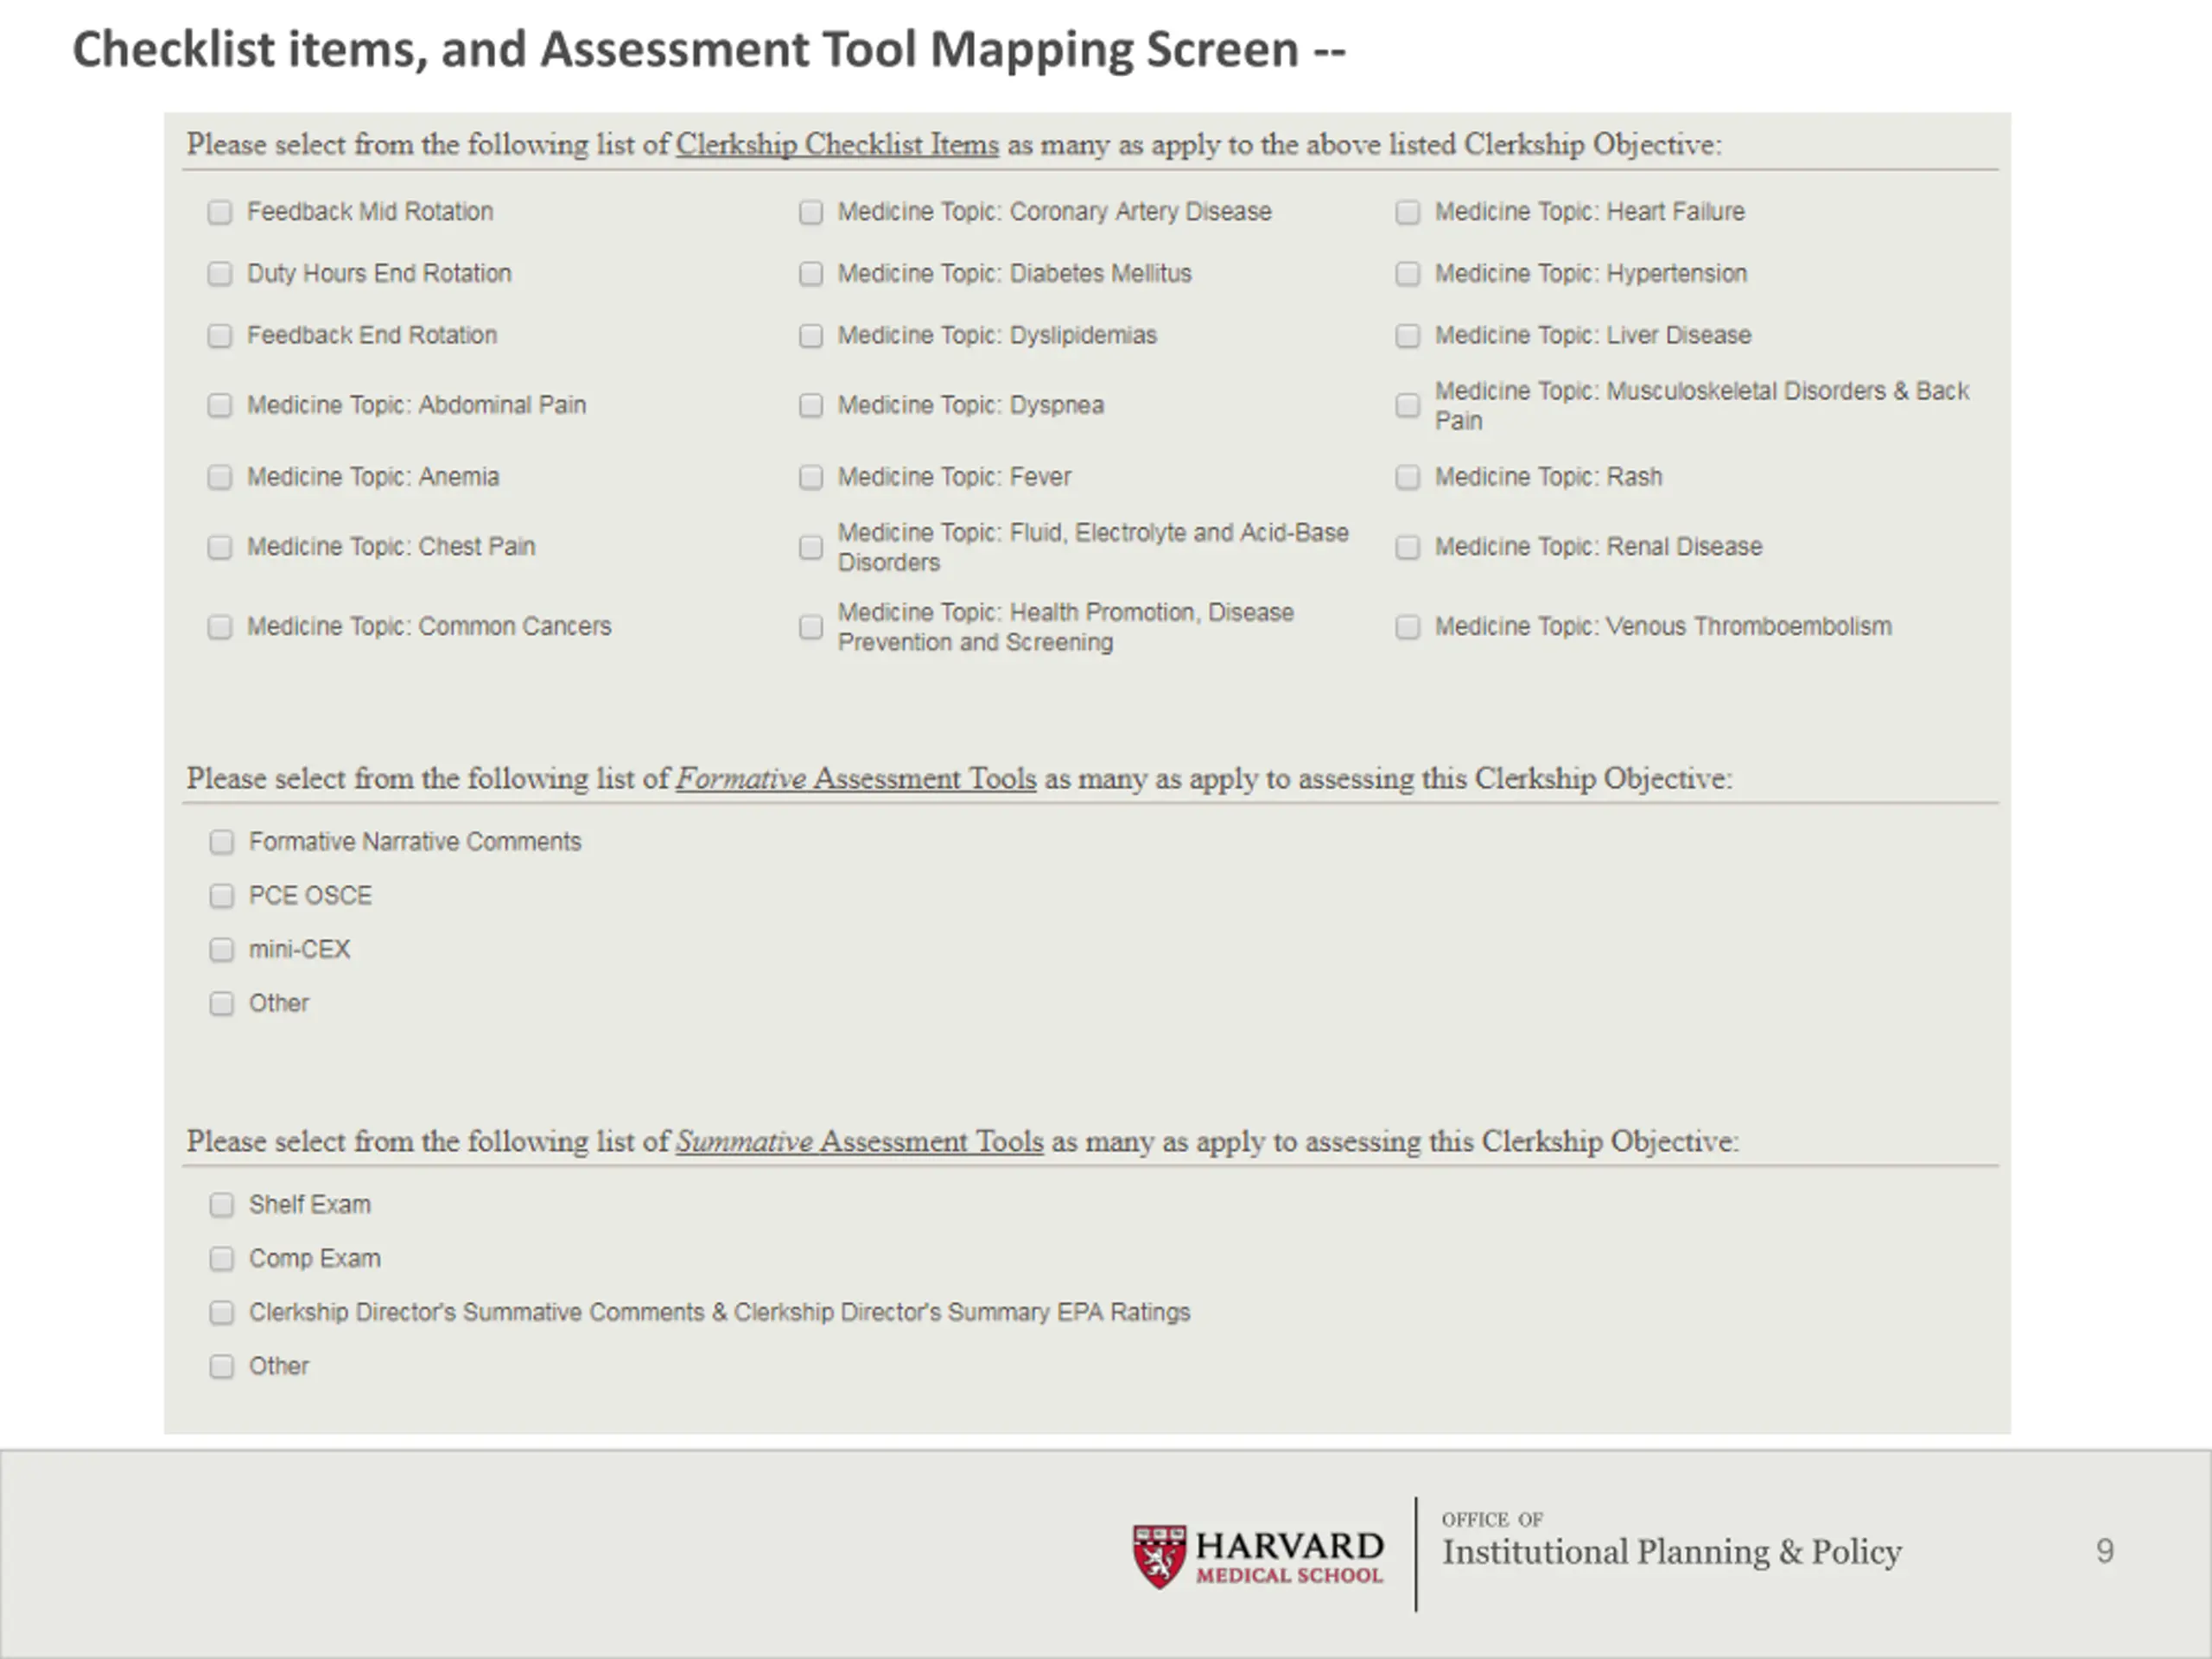The height and width of the screenshot is (1659, 2212).
Task: Click the Clerkship Checklist Items underlined text
Action: pyautogui.click(x=837, y=145)
